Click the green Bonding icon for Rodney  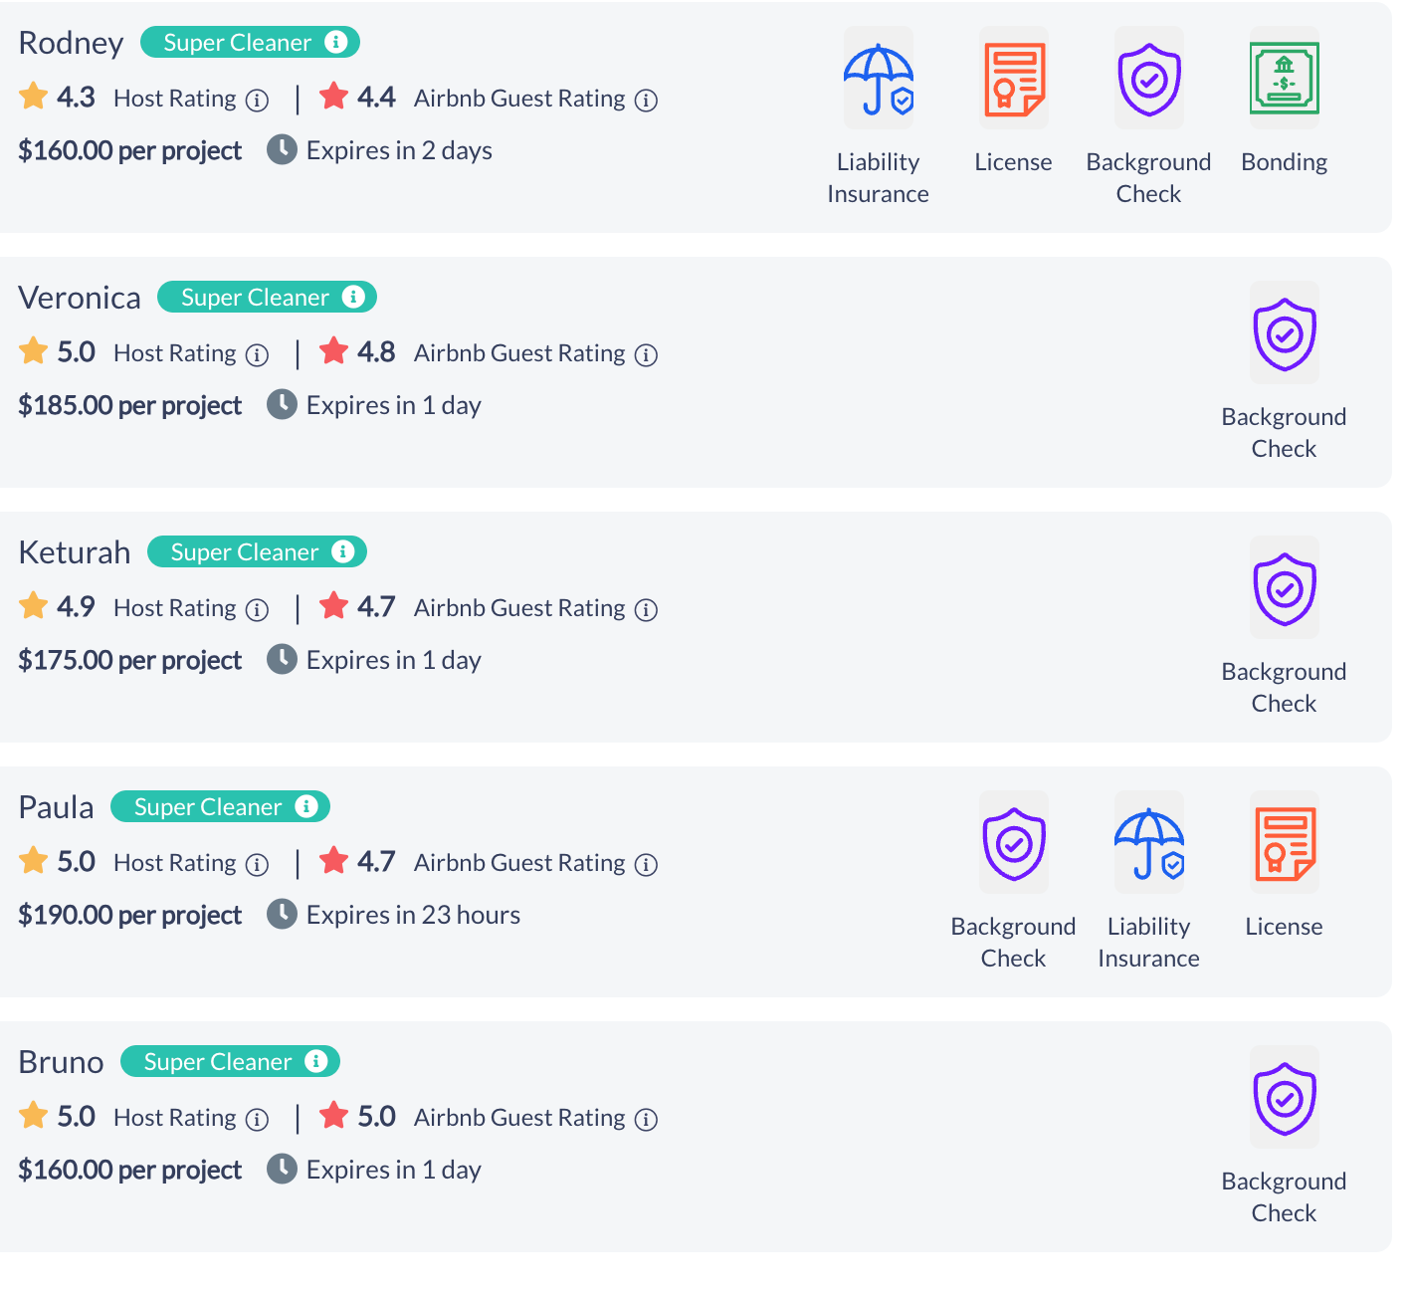[x=1284, y=80]
